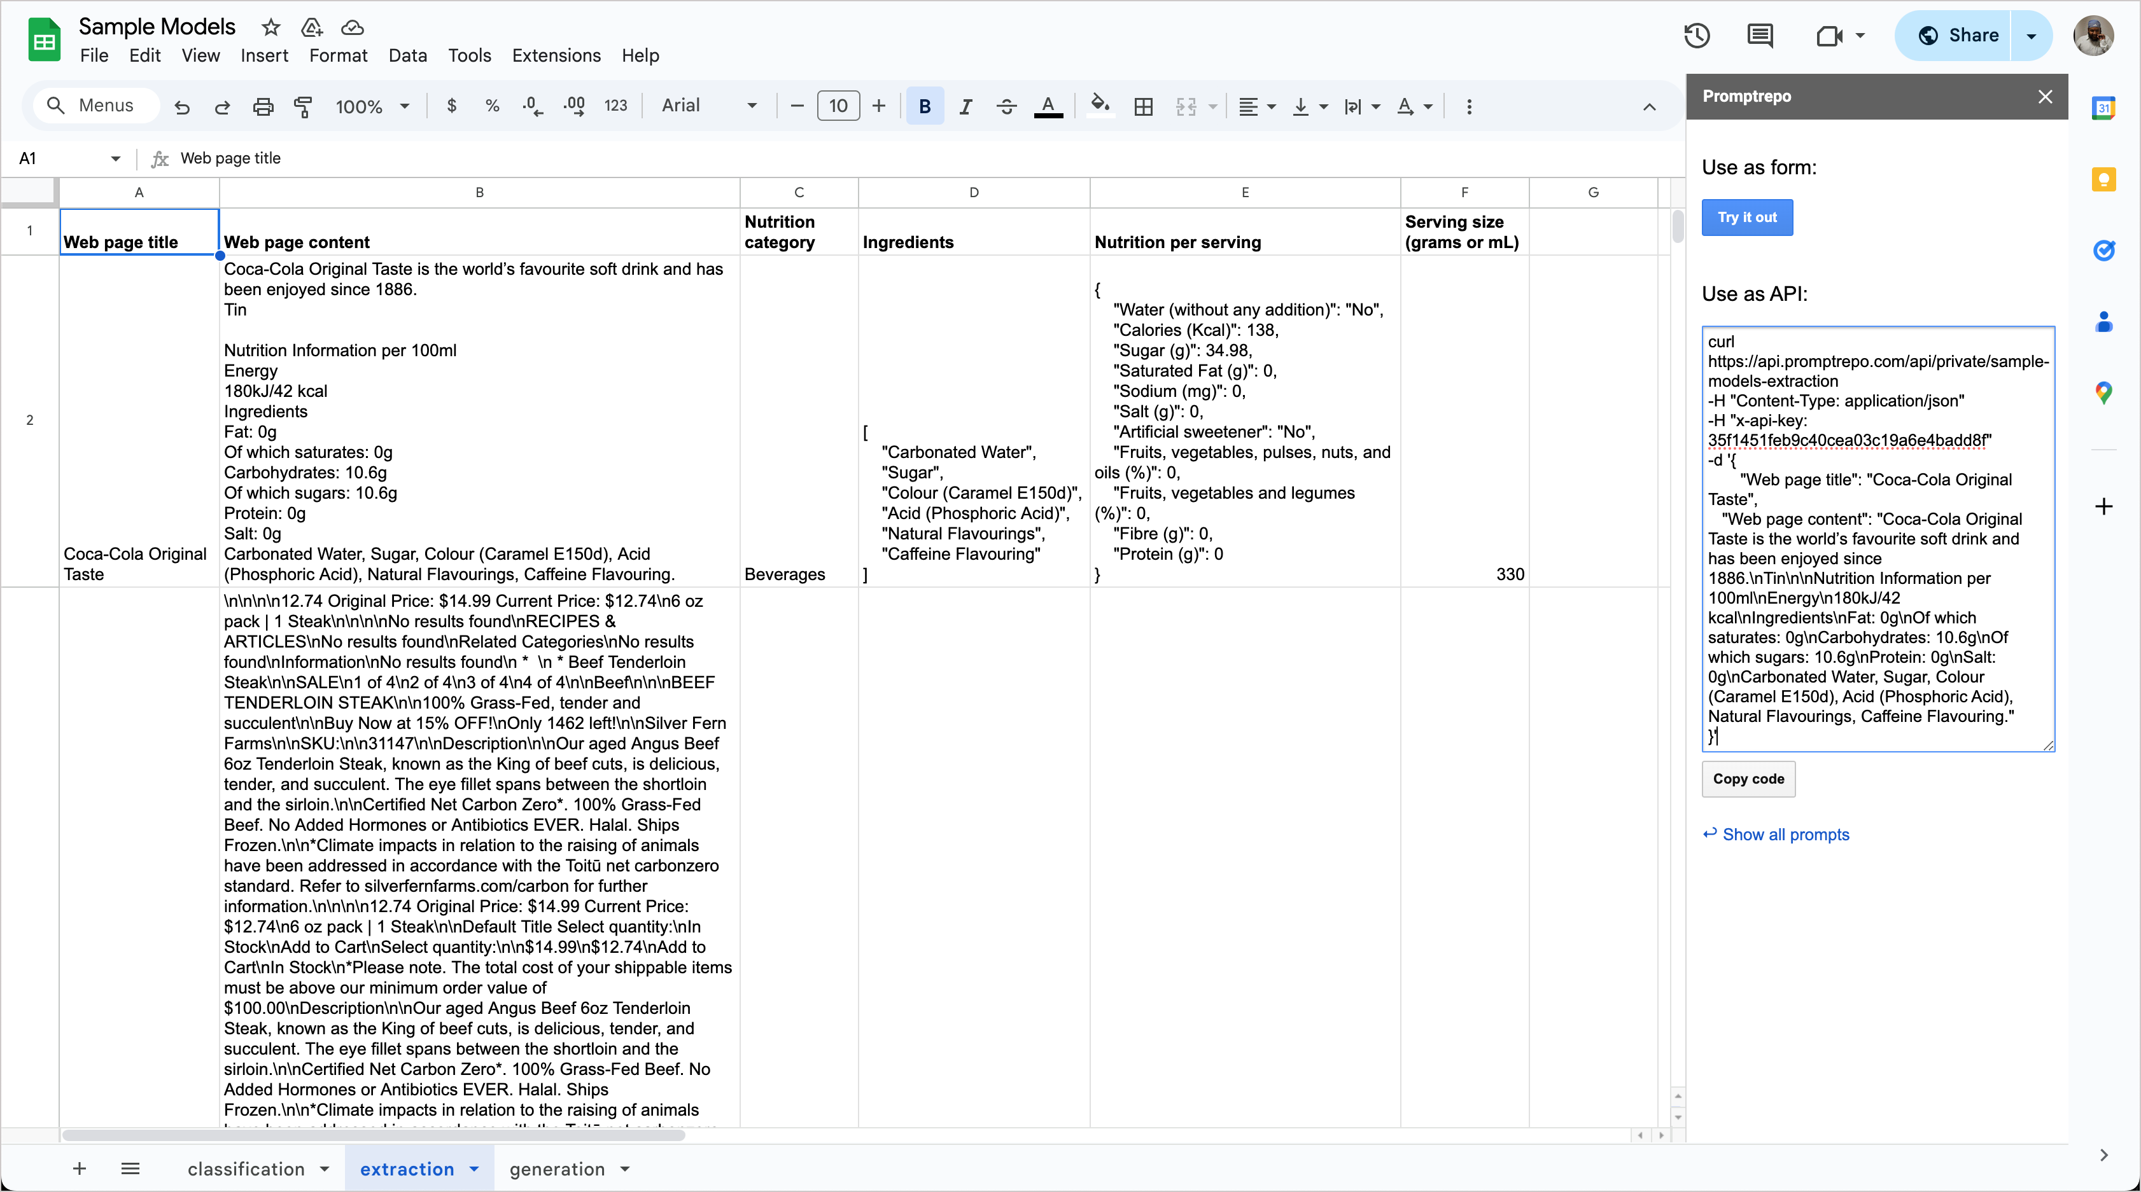Decrease font size minus button
The width and height of the screenshot is (2141, 1192).
pyautogui.click(x=796, y=106)
